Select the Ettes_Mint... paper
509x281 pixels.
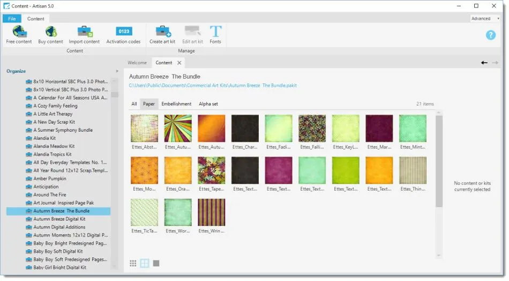click(x=413, y=128)
